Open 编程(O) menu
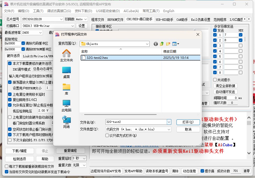The height and width of the screenshot is (178, 255). coord(23,11)
